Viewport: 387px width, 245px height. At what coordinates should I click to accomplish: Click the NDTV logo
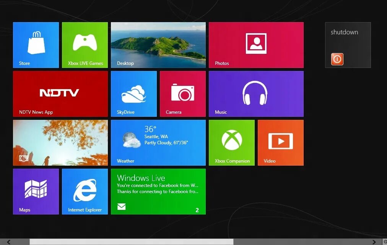click(59, 93)
